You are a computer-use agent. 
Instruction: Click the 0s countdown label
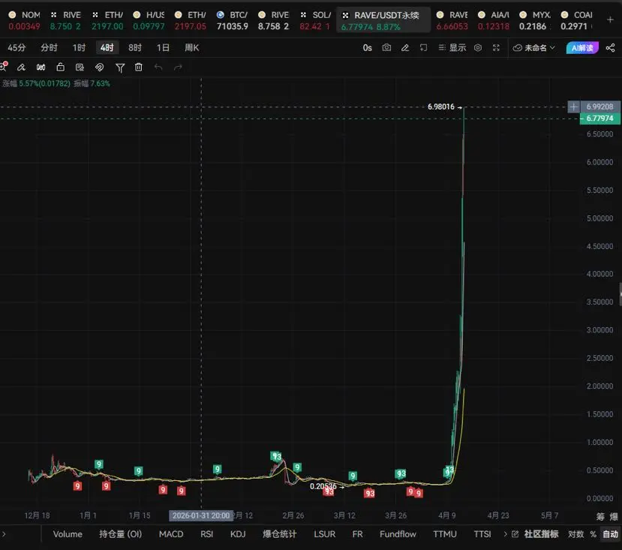click(368, 48)
